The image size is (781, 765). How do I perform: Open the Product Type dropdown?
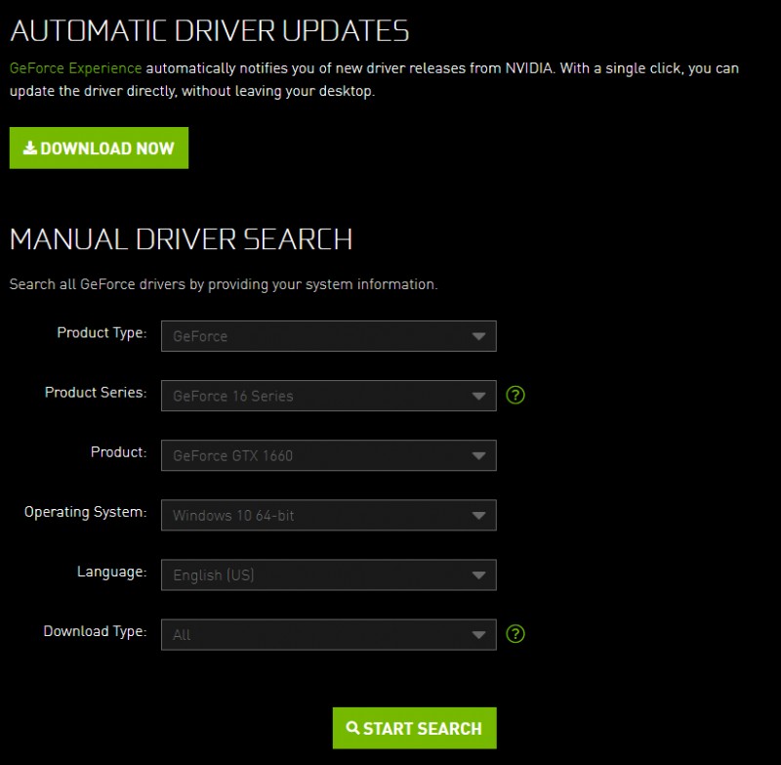click(x=329, y=336)
